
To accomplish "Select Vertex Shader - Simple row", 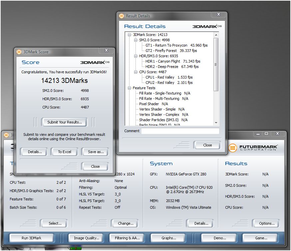I will [x=162, y=109].
